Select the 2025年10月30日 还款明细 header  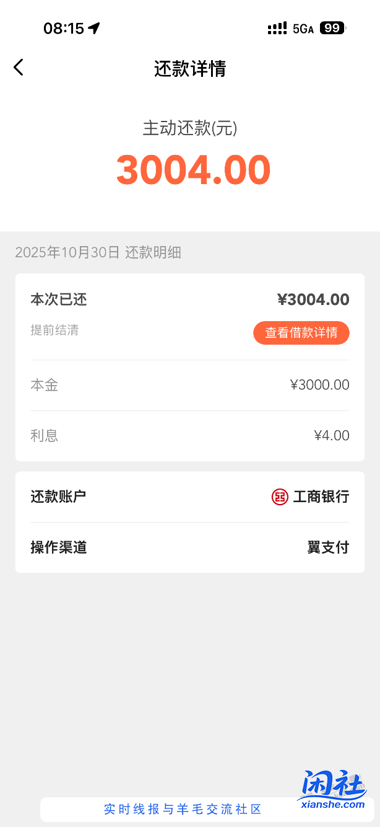tap(92, 253)
